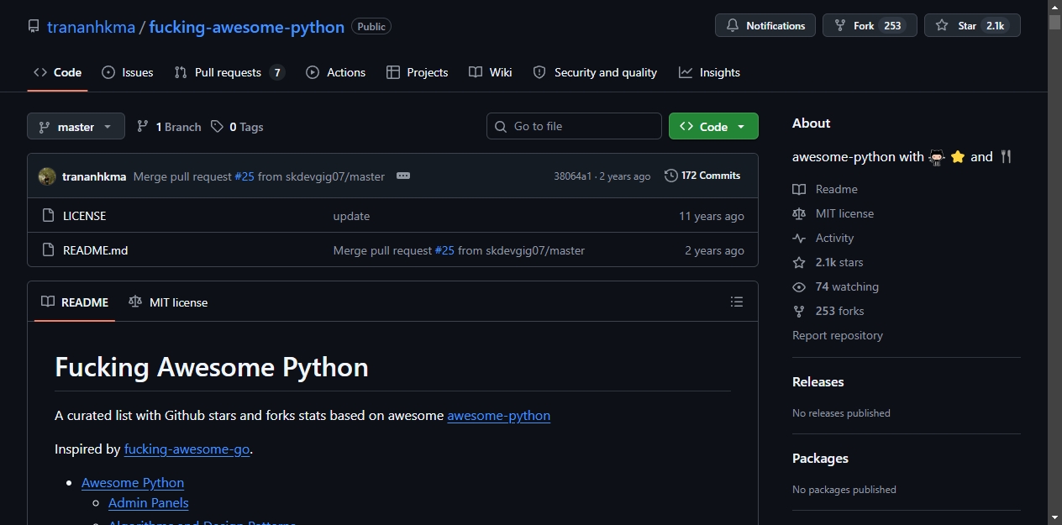
Task: Open the 0 Tags list
Action: click(x=237, y=127)
